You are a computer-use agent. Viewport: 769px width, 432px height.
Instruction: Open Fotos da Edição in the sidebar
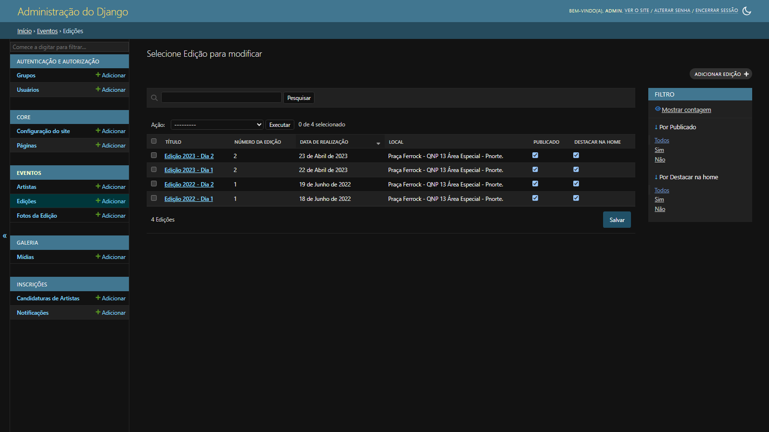tap(37, 216)
